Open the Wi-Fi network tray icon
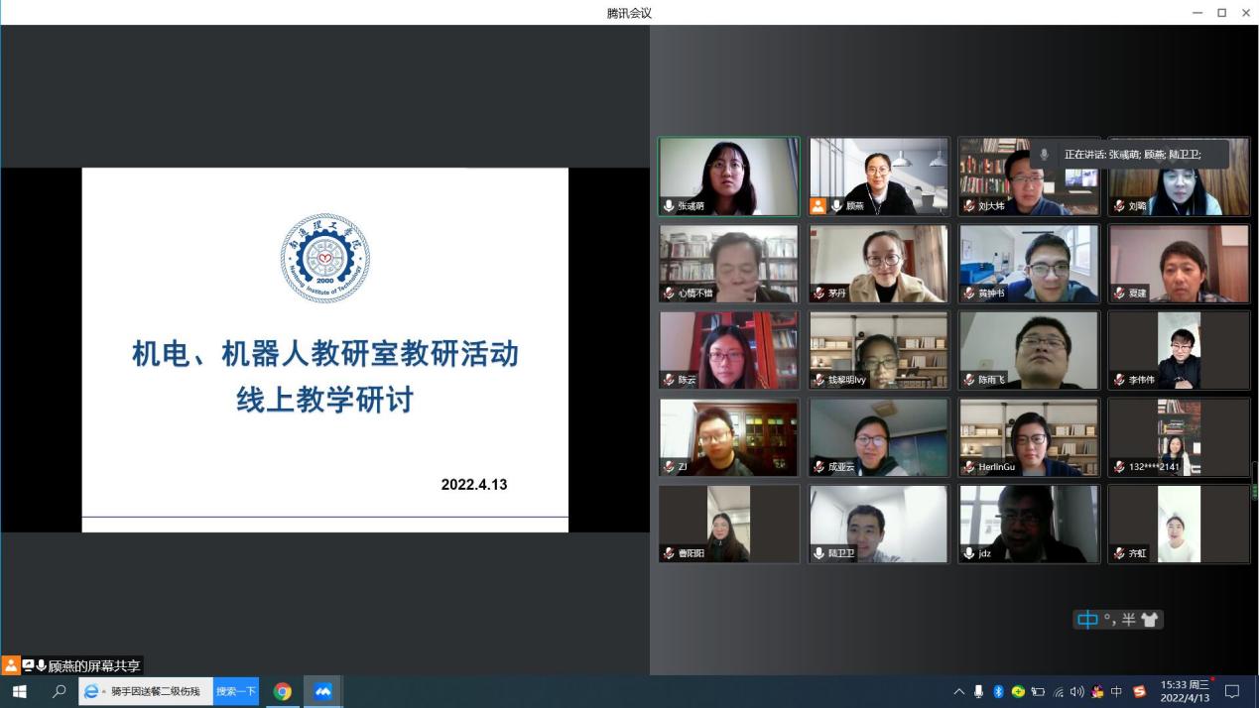Viewport: 1259px width, 708px height. click(1058, 691)
